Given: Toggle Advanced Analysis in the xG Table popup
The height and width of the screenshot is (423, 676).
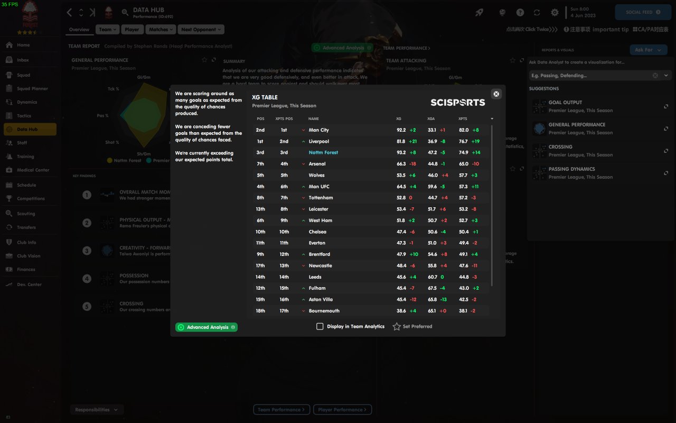Looking at the screenshot, I should click(206, 327).
